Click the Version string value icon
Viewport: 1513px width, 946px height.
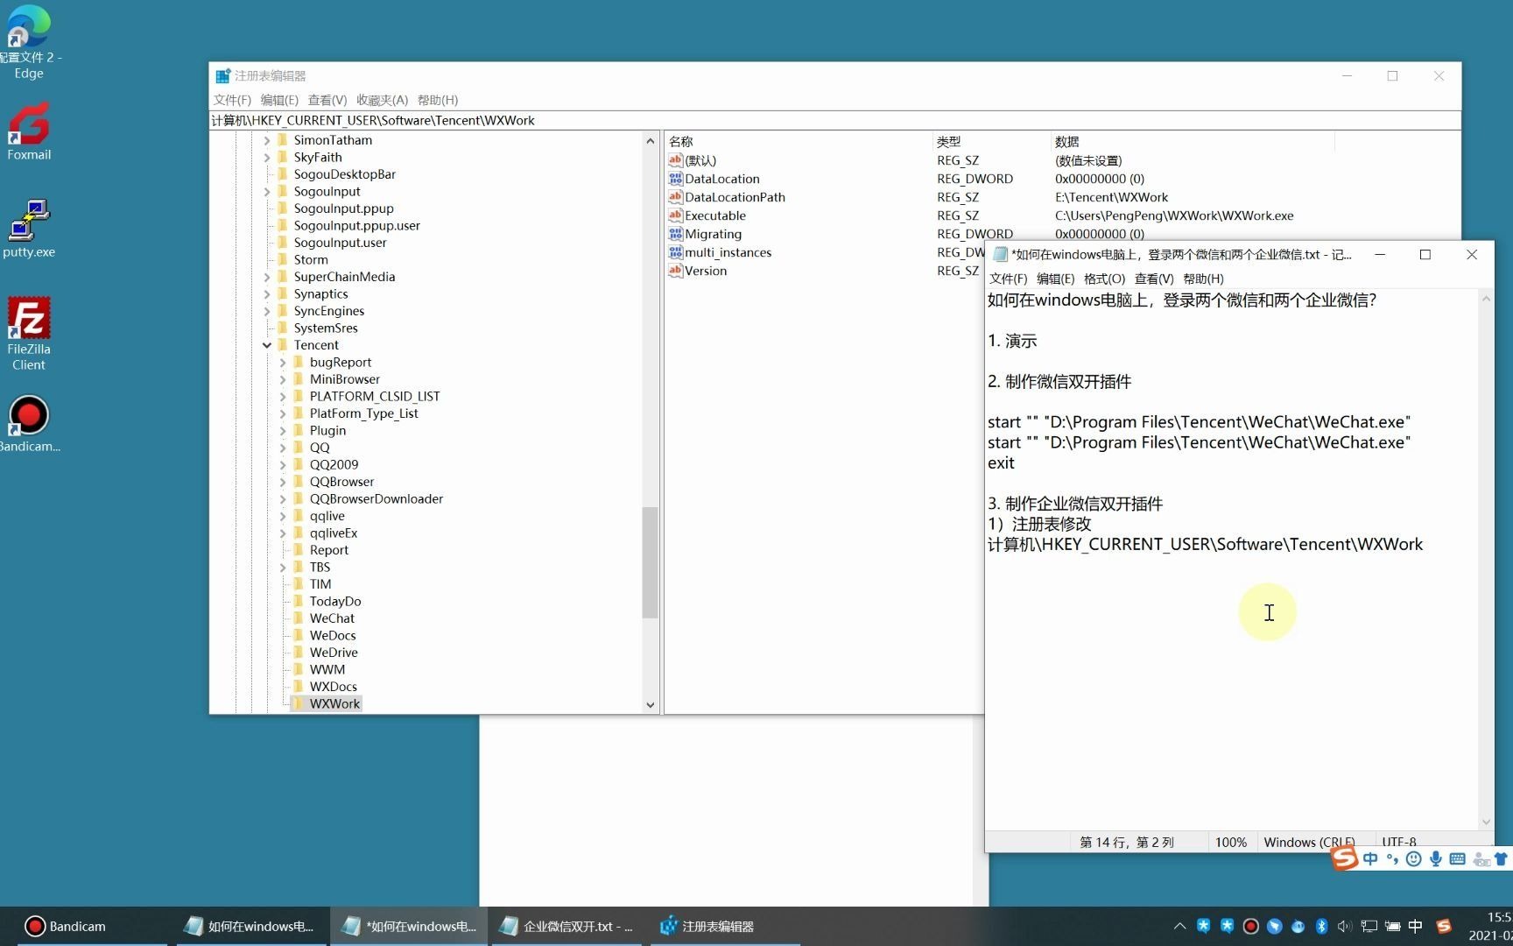point(675,271)
